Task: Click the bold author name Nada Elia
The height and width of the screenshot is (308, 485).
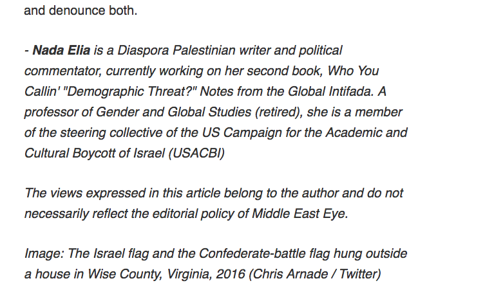Action: click(61, 50)
